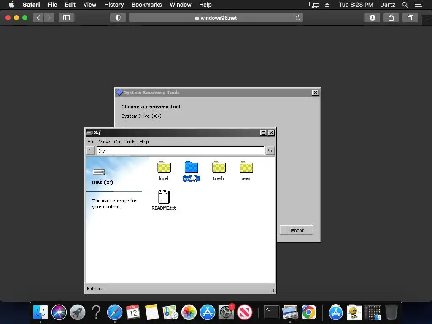Open Notification Center list icon
The height and width of the screenshot is (324, 432).
[418, 5]
